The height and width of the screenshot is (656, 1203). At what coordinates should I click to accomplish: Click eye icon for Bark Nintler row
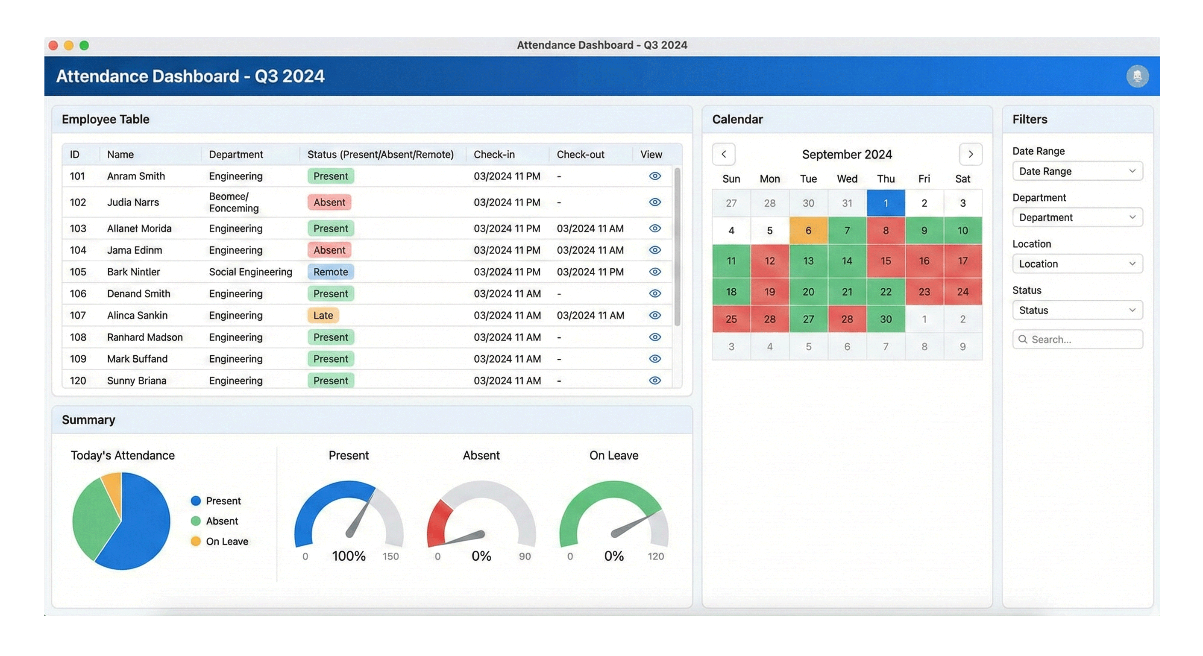click(x=655, y=272)
